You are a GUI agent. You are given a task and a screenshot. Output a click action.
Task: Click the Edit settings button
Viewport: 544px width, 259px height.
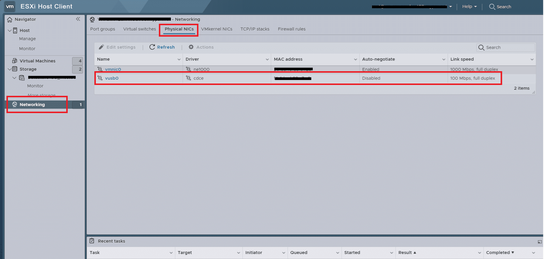(x=117, y=47)
